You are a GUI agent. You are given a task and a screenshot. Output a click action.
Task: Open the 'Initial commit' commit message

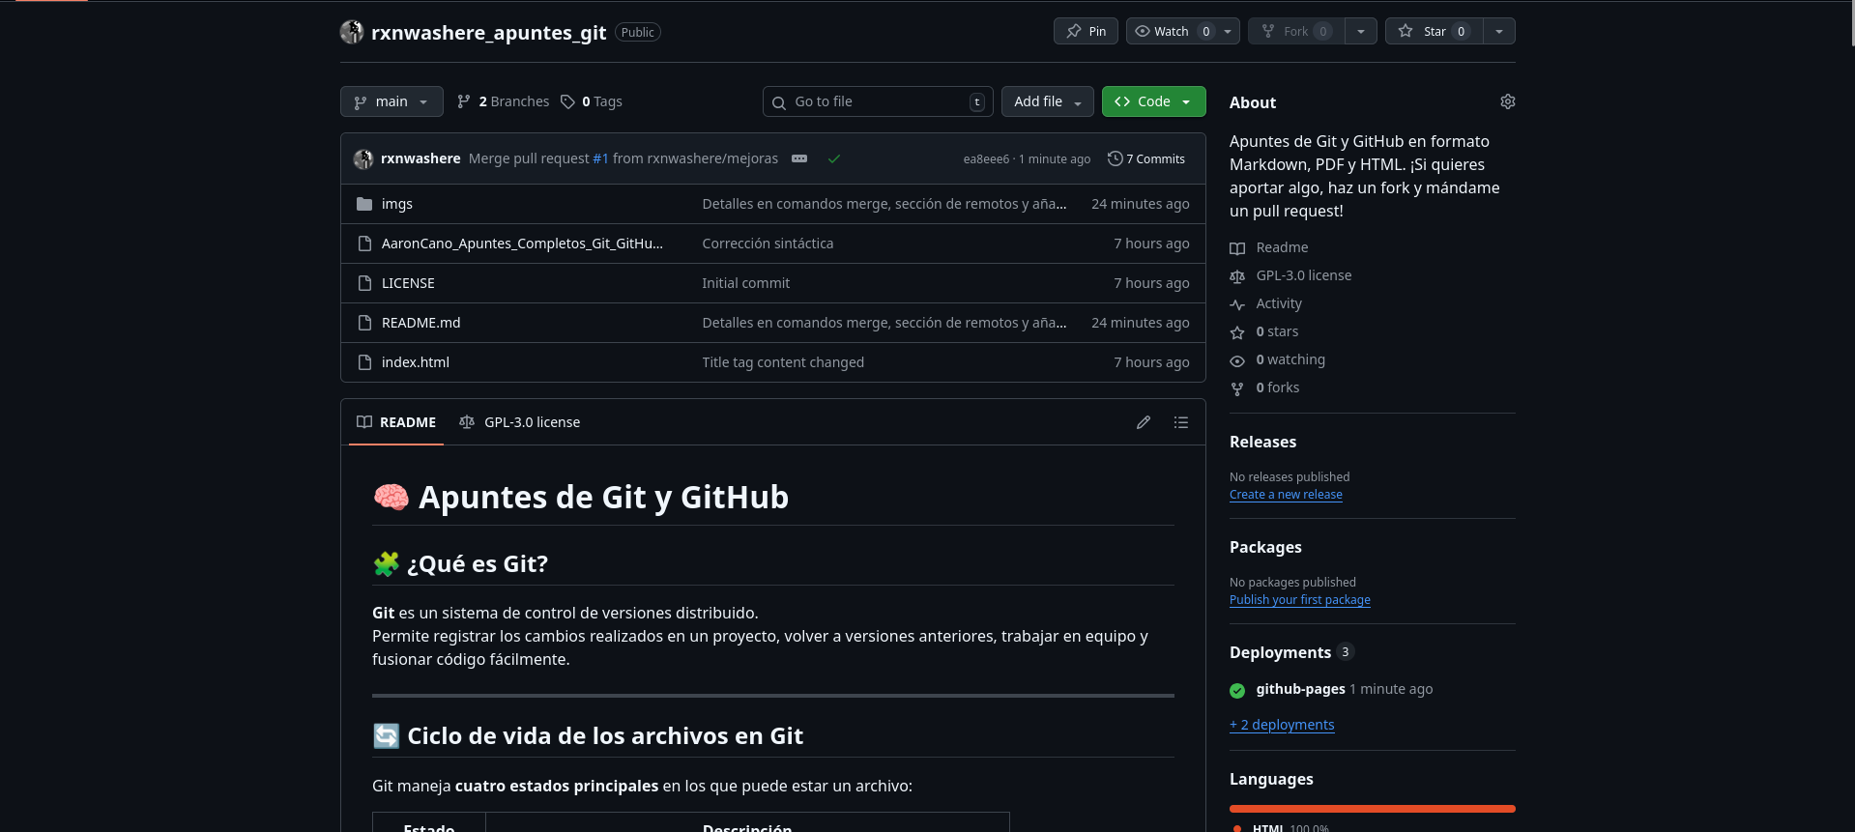pyautogui.click(x=745, y=283)
